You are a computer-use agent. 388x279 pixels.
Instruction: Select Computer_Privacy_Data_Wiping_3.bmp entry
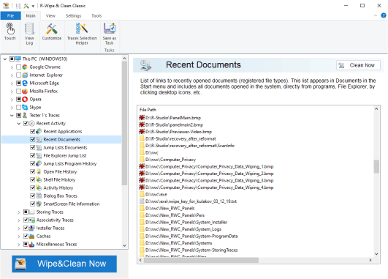click(x=206, y=180)
